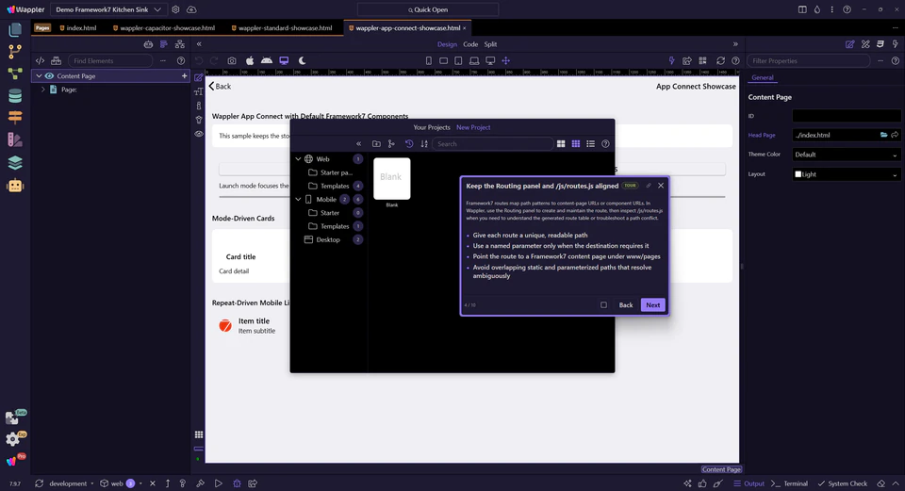This screenshot has height=491, width=905.
Task: Collapse the Content Page tree node
Action: pyautogui.click(x=39, y=75)
